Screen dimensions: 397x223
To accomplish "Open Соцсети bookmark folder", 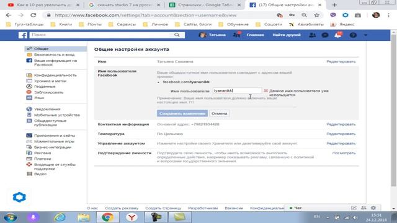I will (269, 25).
